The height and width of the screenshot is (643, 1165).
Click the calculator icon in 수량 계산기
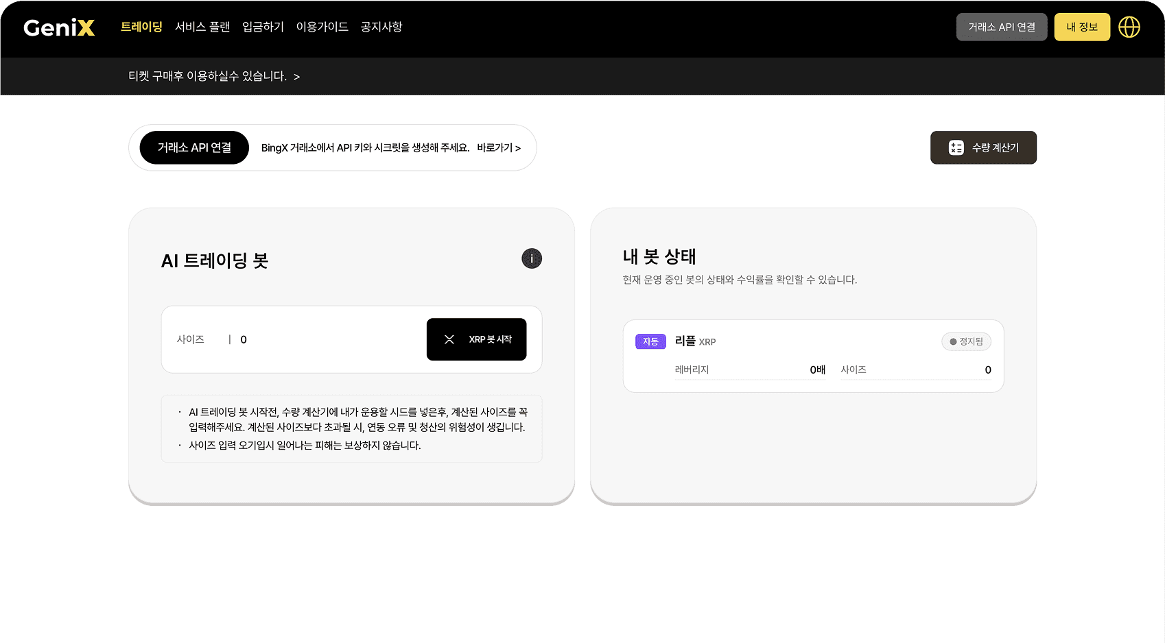956,148
